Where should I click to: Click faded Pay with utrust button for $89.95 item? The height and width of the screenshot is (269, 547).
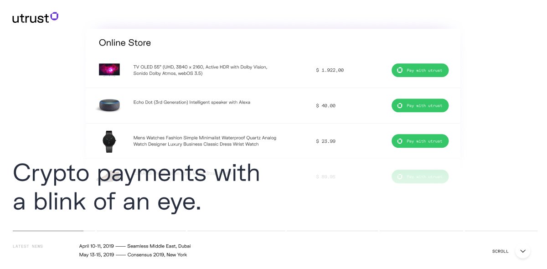point(420,176)
